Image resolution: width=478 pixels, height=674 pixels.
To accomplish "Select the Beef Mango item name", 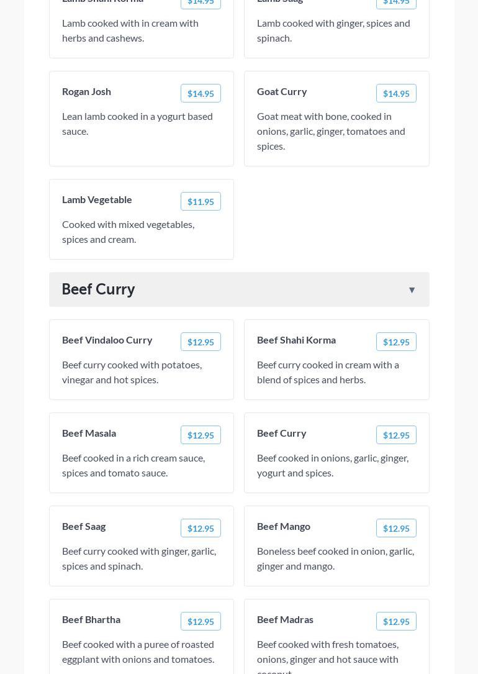I will (x=284, y=526).
